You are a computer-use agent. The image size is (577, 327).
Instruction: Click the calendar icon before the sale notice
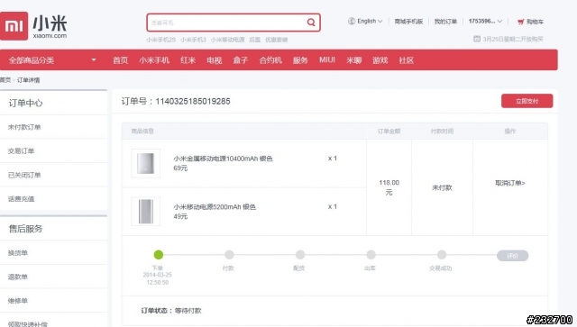click(x=477, y=39)
